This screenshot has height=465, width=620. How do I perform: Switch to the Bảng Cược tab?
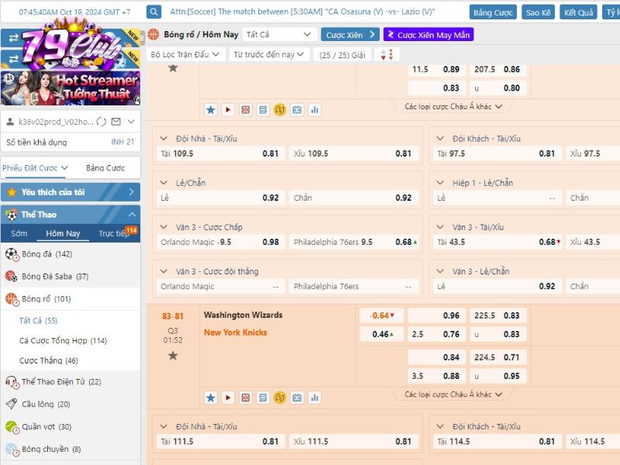coord(105,168)
